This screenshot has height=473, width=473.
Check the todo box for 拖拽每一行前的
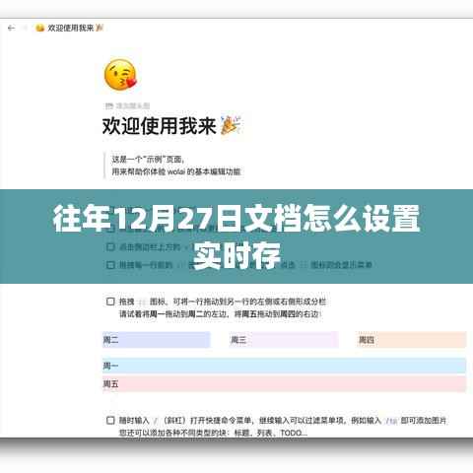point(110,265)
